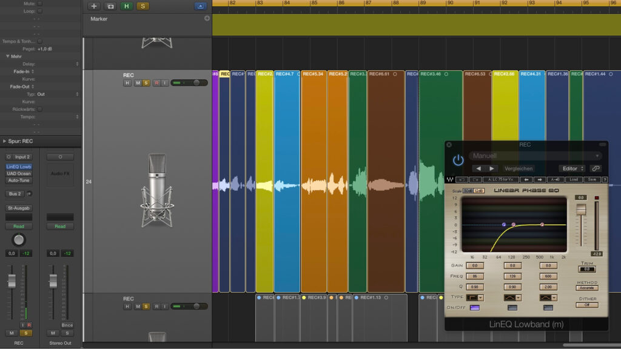The image size is (621, 349).
Task: Click the duplicate track button beside plus
Action: click(110, 6)
